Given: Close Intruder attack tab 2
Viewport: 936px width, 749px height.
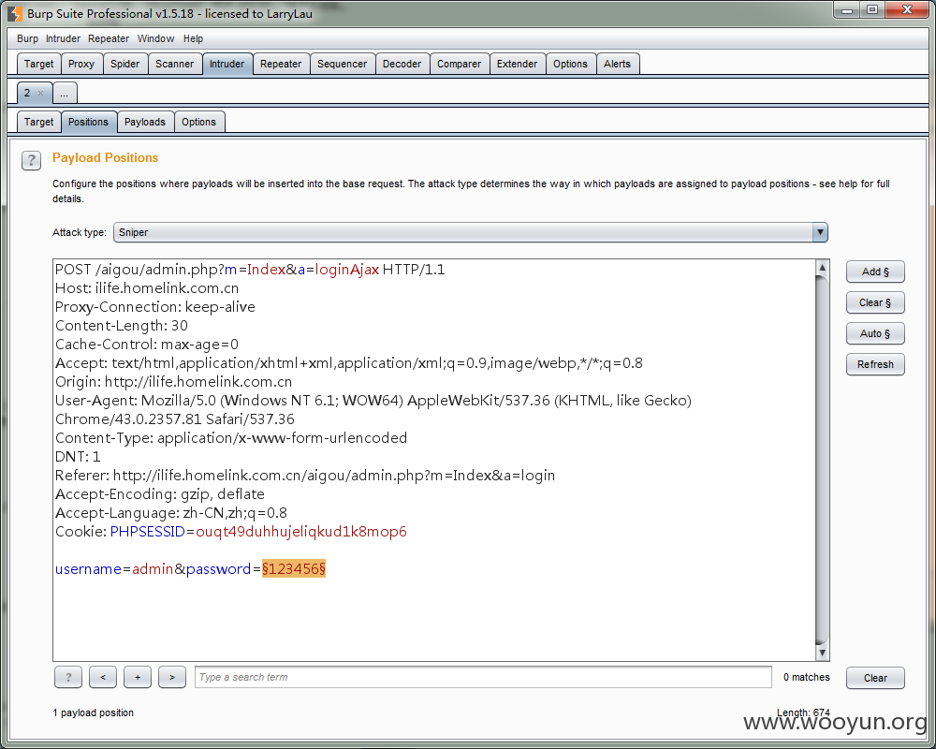Looking at the screenshot, I should click(40, 94).
